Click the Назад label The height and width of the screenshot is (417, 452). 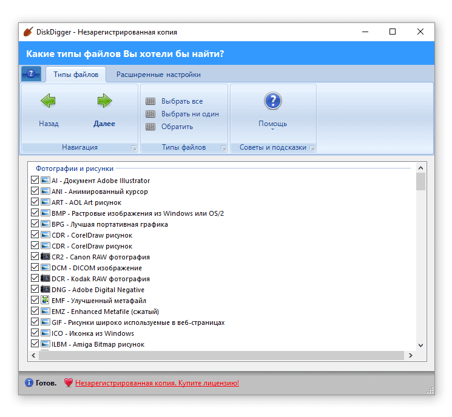pyautogui.click(x=49, y=124)
